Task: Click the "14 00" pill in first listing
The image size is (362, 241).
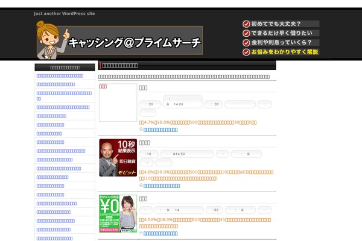Action: 183,101
